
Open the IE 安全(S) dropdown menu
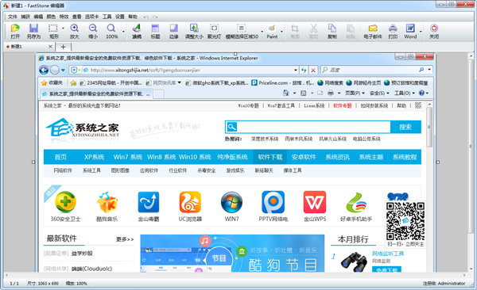coord(379,93)
